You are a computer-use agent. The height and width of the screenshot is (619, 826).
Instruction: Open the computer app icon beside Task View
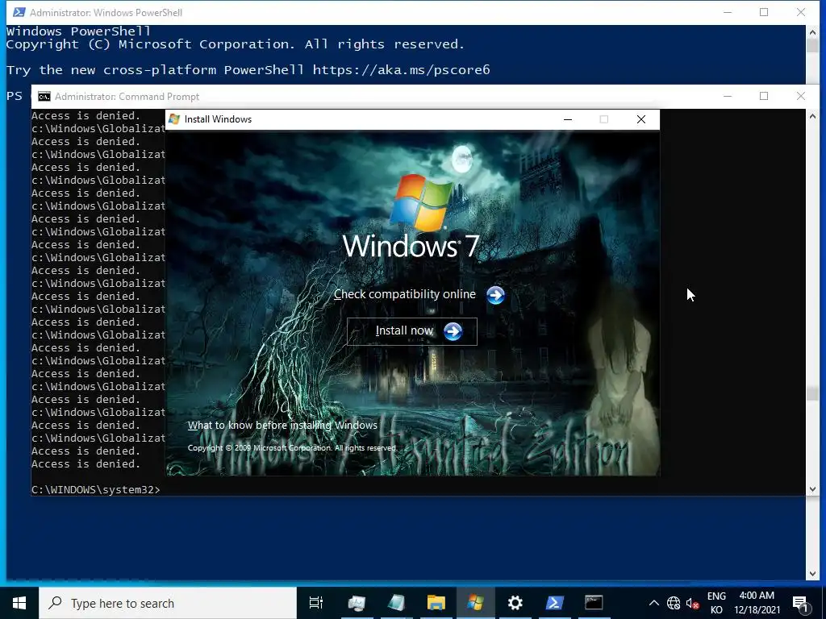coord(357,603)
